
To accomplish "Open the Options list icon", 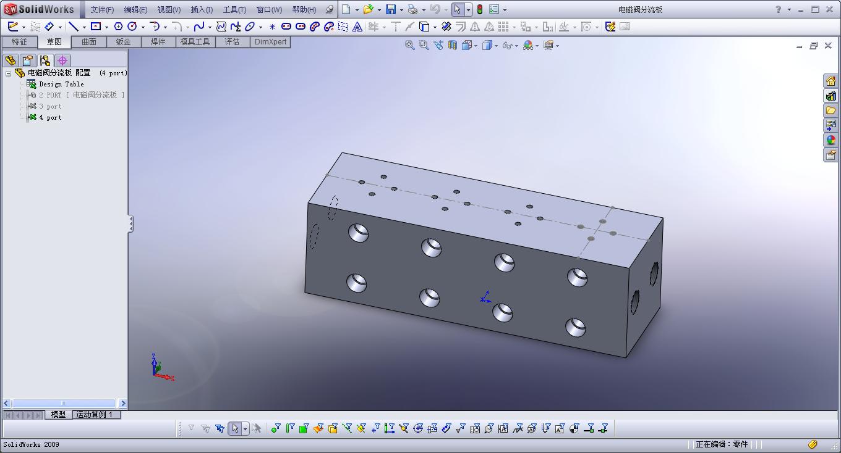I will pos(494,9).
